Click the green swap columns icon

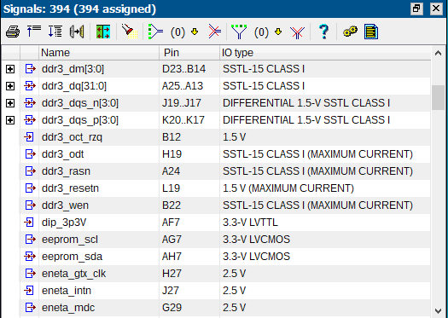click(x=103, y=32)
